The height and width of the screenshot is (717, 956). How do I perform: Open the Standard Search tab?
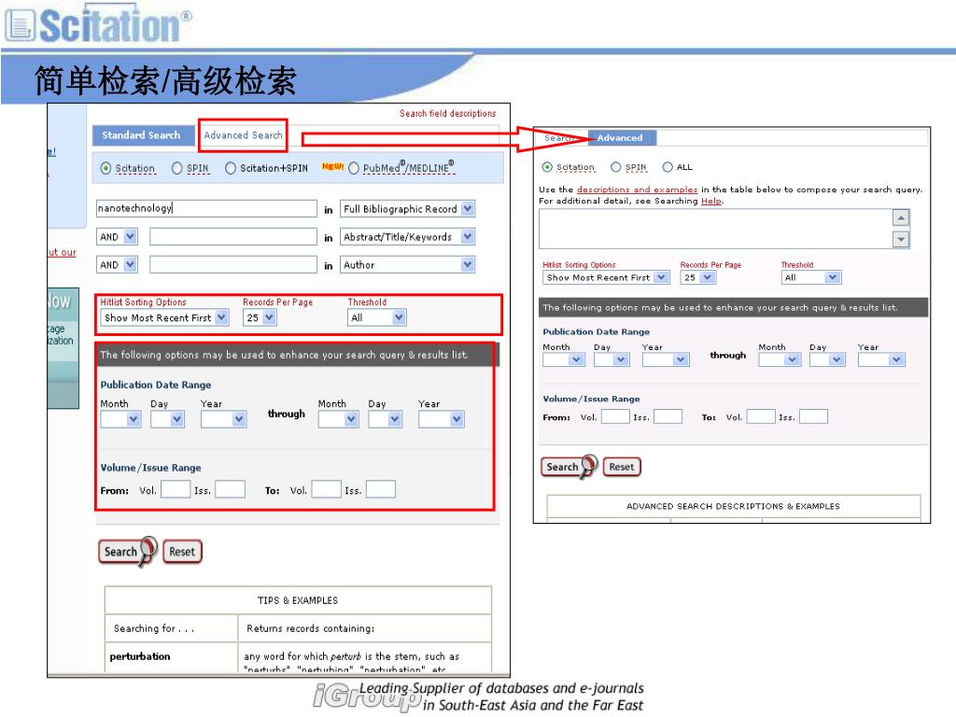(x=142, y=135)
